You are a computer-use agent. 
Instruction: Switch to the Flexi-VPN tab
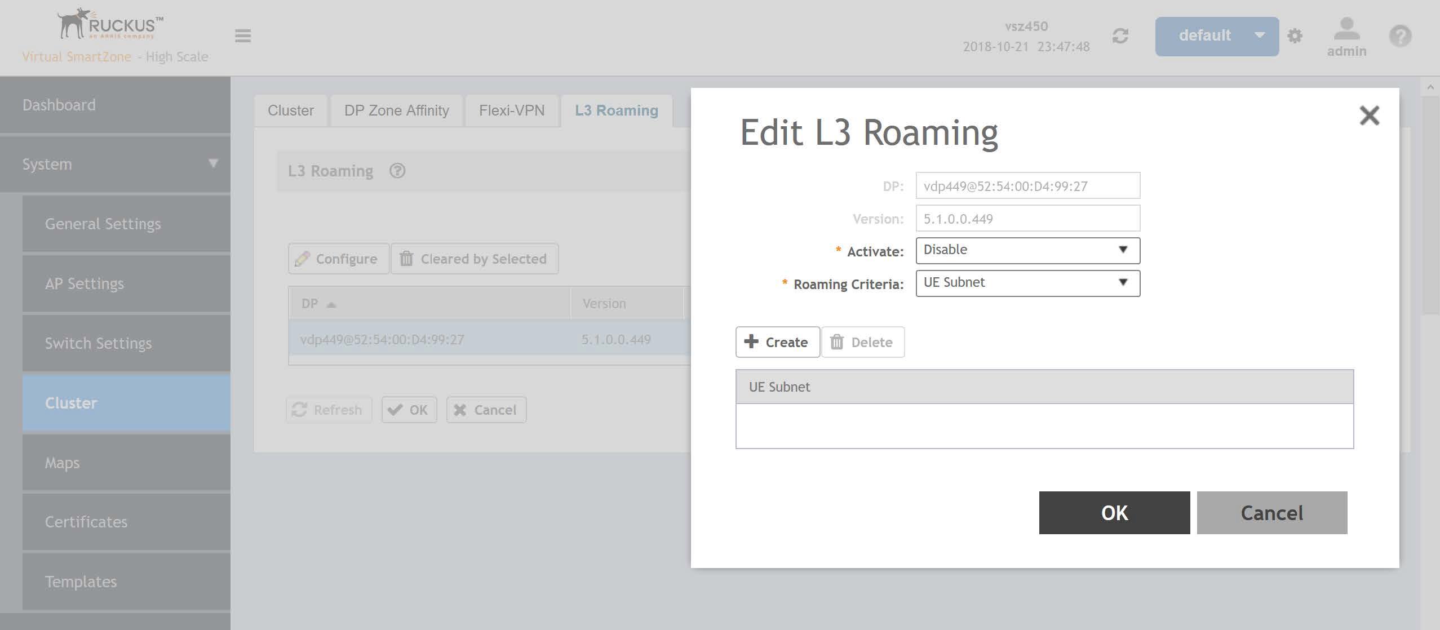pos(511,110)
